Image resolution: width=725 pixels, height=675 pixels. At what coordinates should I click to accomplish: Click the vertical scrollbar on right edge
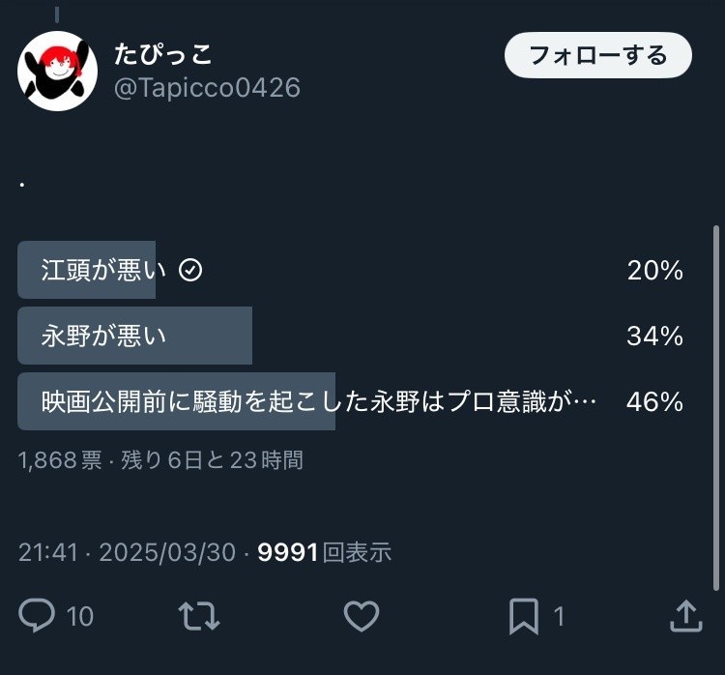[x=715, y=406]
